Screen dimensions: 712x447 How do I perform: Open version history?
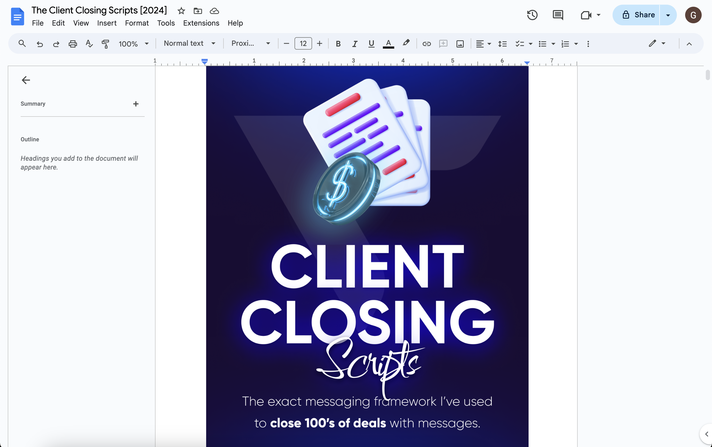click(533, 15)
